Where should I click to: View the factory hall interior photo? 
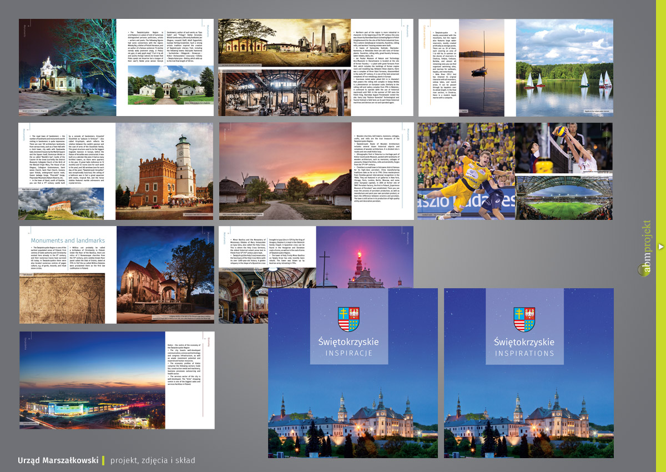click(x=285, y=93)
